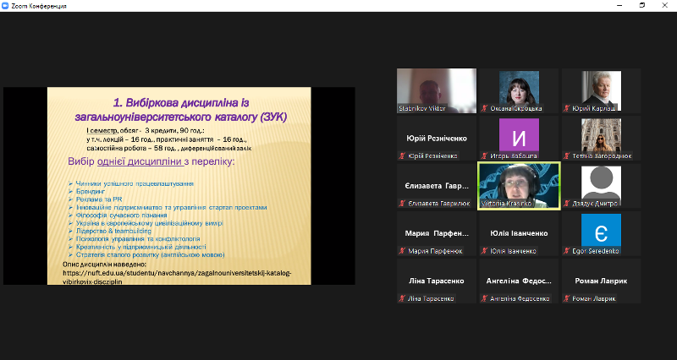Screen dimensions: 677x360
Task: Click 'Брендинг' list item on slide
Action: tap(91, 191)
